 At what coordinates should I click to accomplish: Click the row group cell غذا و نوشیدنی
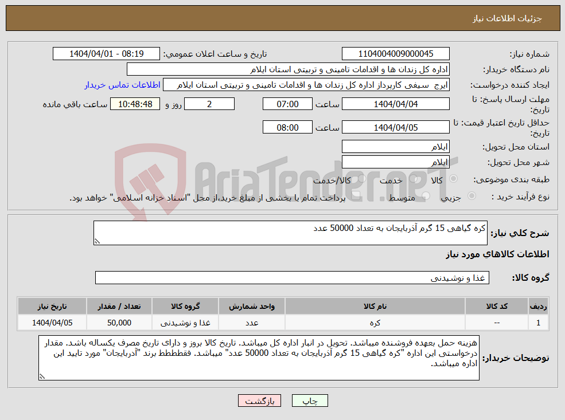(x=185, y=323)
